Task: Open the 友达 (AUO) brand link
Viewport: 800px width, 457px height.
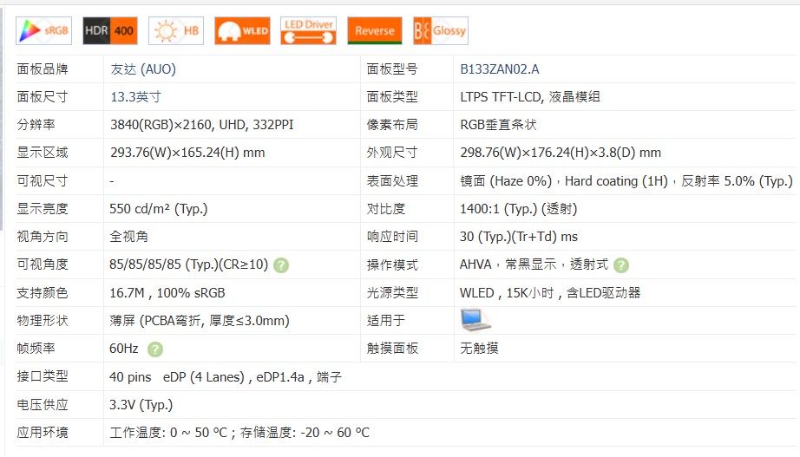Action: click(x=142, y=69)
